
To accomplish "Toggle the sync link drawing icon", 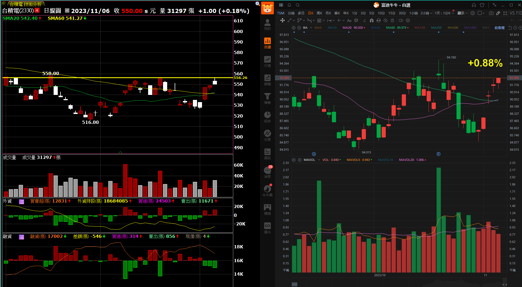I will 379,20.
